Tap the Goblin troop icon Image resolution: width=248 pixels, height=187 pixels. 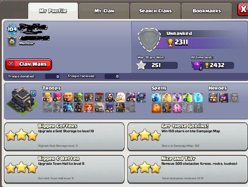pos(78,97)
